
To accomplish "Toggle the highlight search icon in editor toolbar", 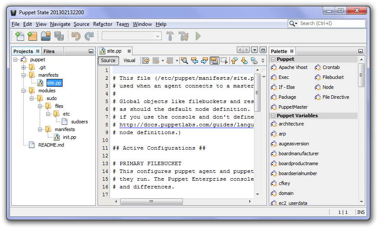I will tap(214, 60).
